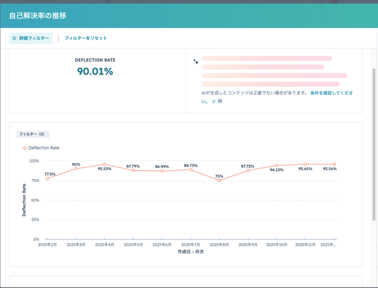378x288 pixels.
Task: Open the 詳細フィルター advanced filter button
Action: 31,38
